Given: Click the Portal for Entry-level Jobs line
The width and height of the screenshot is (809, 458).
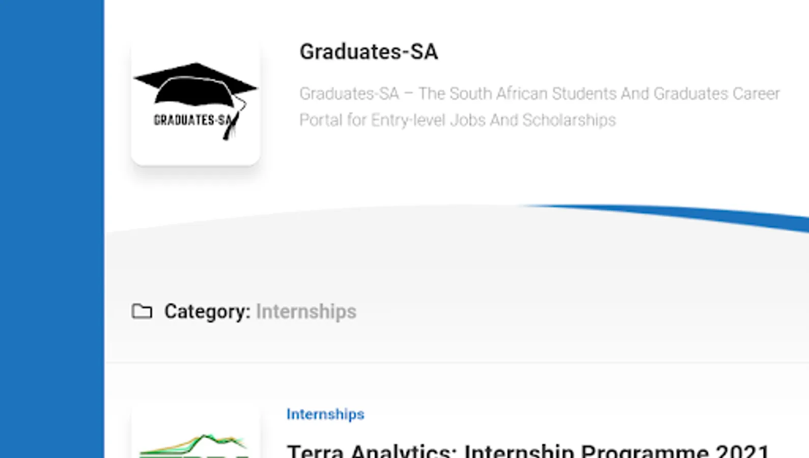Looking at the screenshot, I should tap(457, 120).
